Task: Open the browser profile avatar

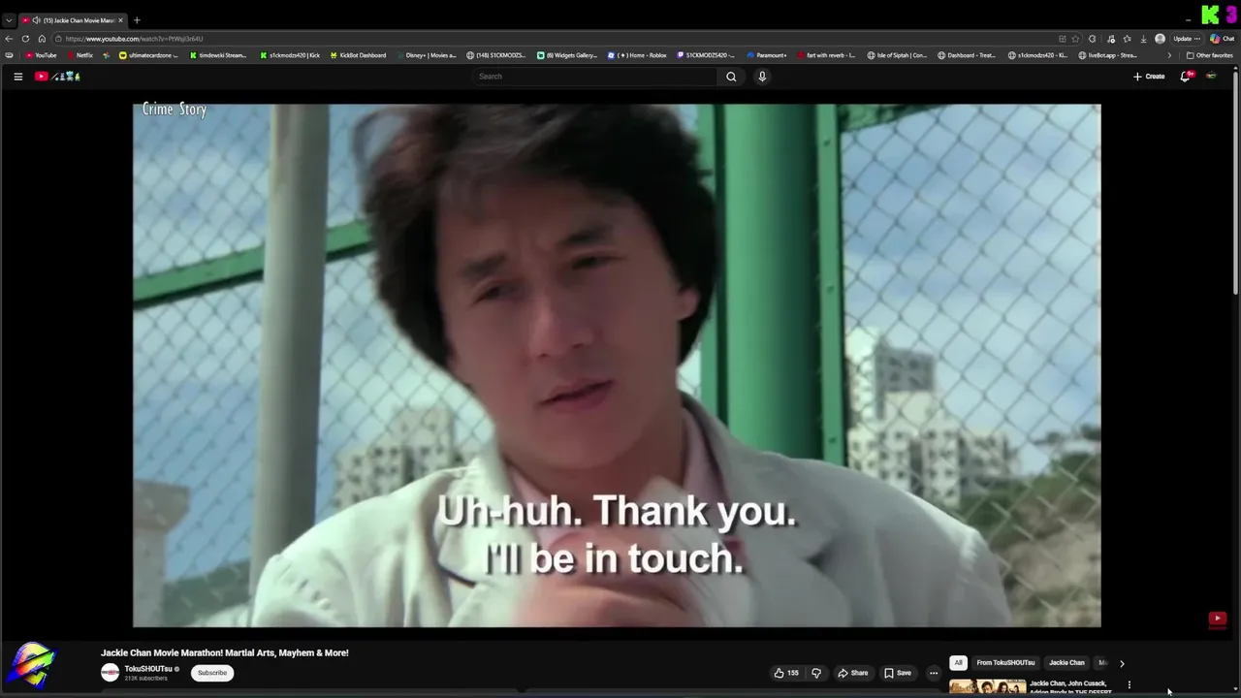Action: 1160,39
